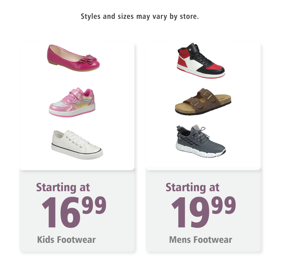Click the "Styles and sizes may vary" notice

[140, 16]
